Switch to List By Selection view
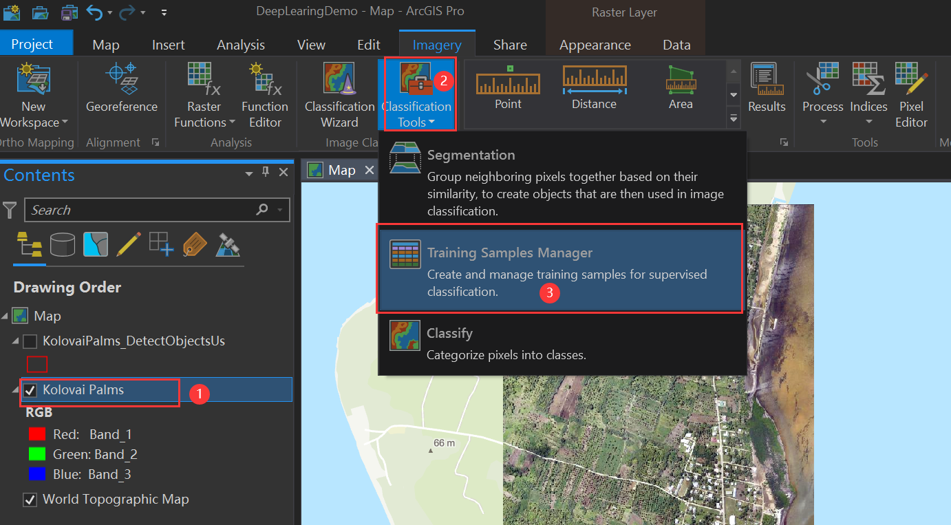The height and width of the screenshot is (525, 951). pos(96,245)
